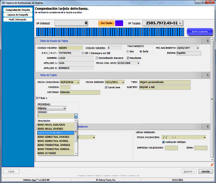
Task: Click the orange icon at bottom-right corner
Action: (x=212, y=165)
